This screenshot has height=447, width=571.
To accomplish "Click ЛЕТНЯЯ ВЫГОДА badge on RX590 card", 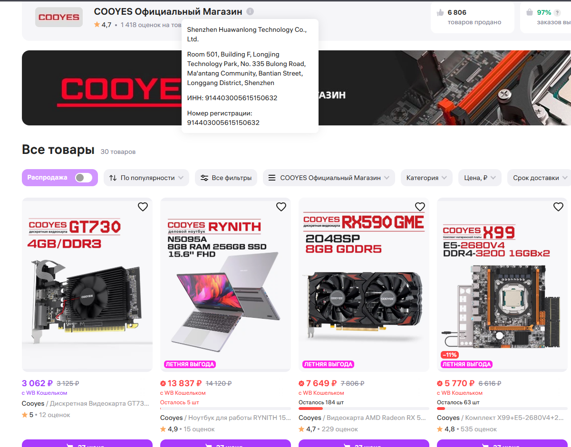I will point(328,364).
